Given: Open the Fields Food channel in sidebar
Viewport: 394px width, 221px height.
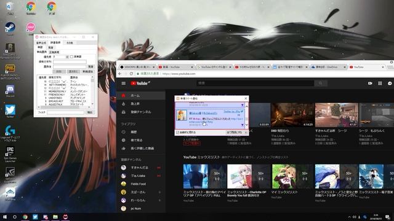Looking at the screenshot, I should [x=141, y=184].
